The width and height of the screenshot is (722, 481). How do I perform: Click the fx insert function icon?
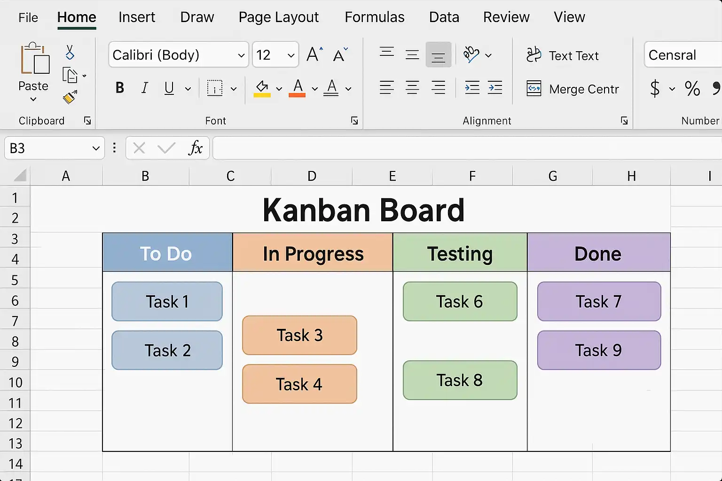[x=195, y=148]
